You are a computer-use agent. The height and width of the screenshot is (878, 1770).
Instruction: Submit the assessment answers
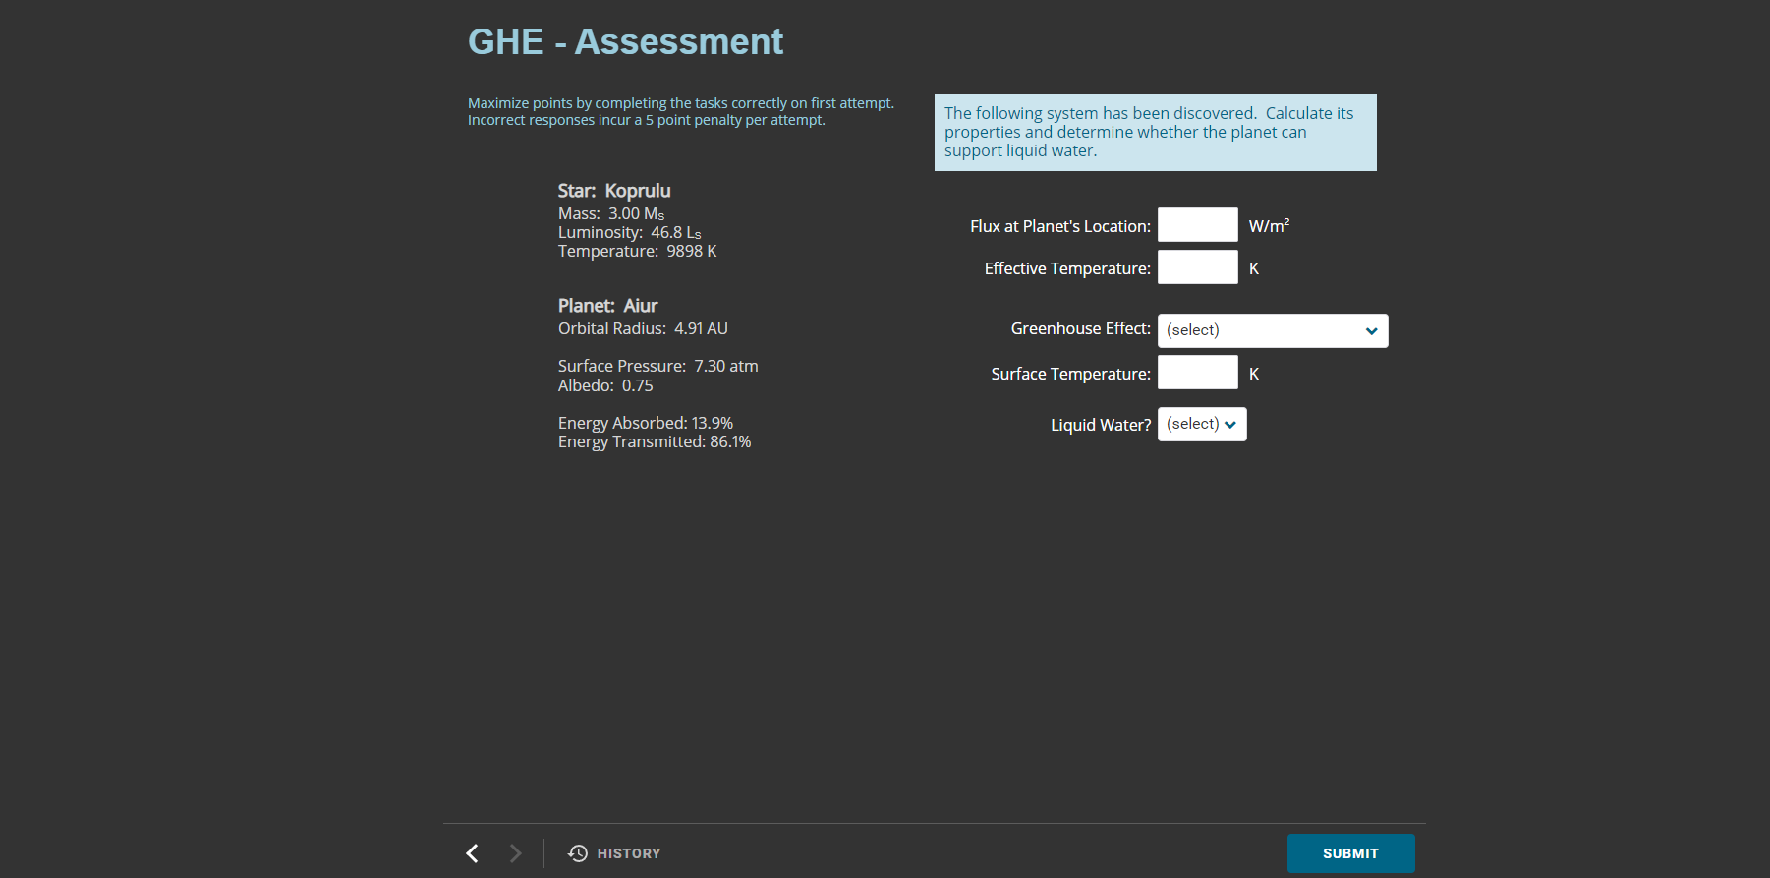tap(1350, 853)
